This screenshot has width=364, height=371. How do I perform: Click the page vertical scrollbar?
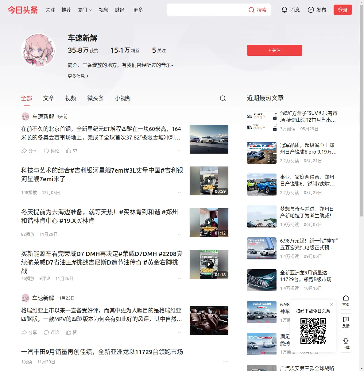362,110
